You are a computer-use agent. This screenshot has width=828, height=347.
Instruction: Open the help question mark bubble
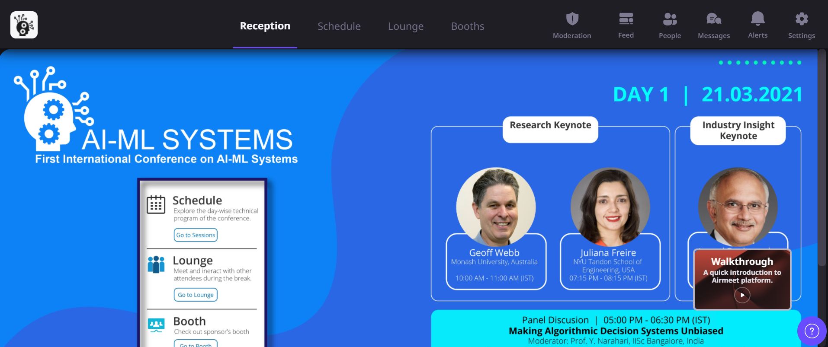[x=812, y=331]
